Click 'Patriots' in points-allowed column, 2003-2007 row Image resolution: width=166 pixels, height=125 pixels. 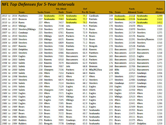141,46
